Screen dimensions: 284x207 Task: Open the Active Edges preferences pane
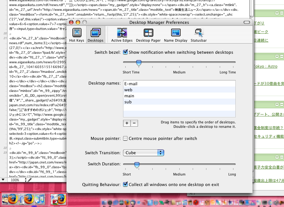tap(122, 35)
